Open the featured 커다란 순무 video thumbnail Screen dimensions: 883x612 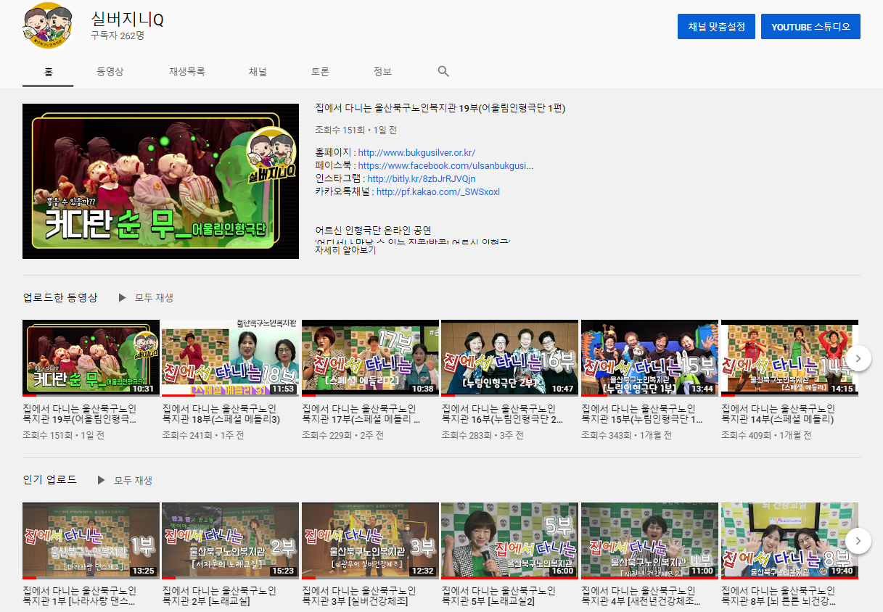pos(160,181)
